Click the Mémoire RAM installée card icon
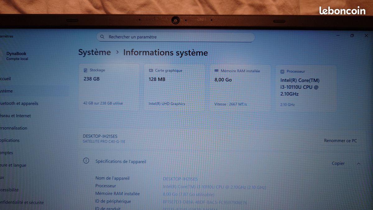The image size is (373, 210). [216, 71]
